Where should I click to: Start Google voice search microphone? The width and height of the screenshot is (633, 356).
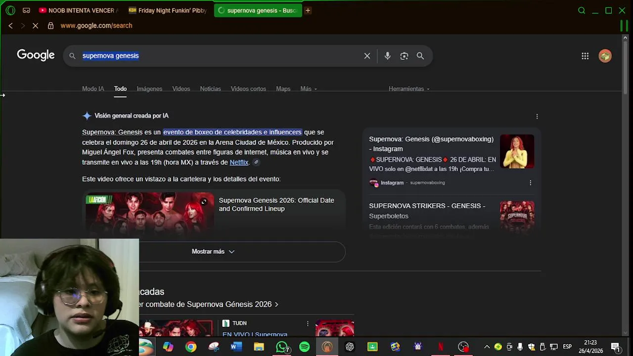click(x=388, y=56)
